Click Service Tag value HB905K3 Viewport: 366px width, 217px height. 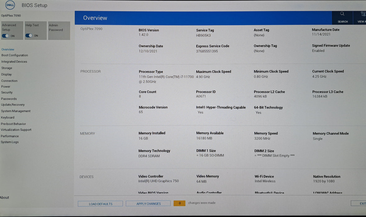point(203,35)
